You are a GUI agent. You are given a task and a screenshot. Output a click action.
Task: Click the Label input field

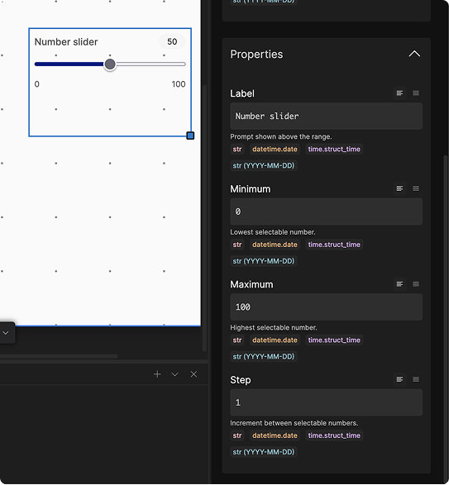(326, 116)
